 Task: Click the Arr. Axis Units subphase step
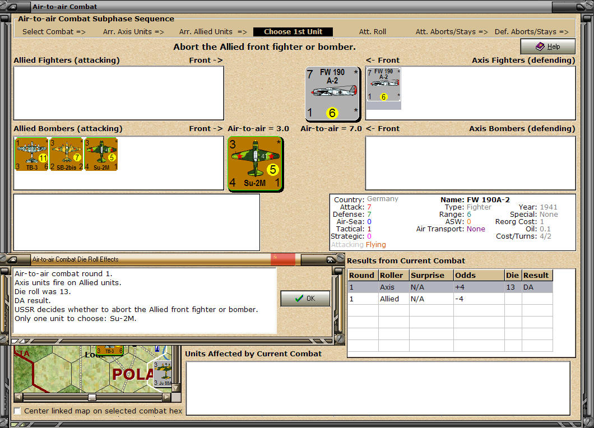tap(133, 32)
